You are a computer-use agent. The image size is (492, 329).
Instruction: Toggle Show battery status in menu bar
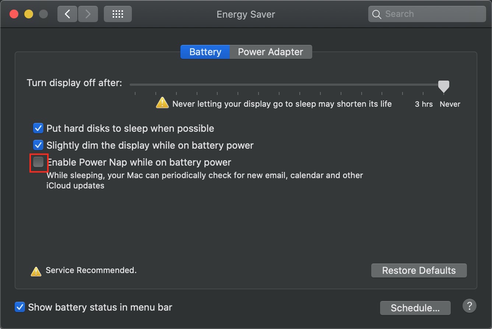tap(20, 307)
